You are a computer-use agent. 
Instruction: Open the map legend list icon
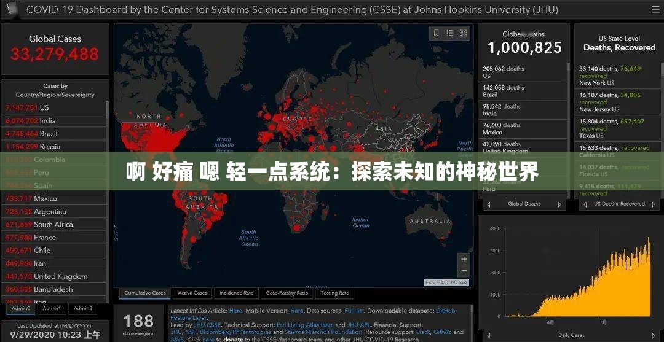(x=450, y=33)
